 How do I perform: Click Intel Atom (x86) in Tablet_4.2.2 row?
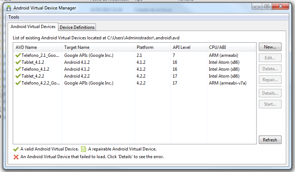(x=224, y=76)
